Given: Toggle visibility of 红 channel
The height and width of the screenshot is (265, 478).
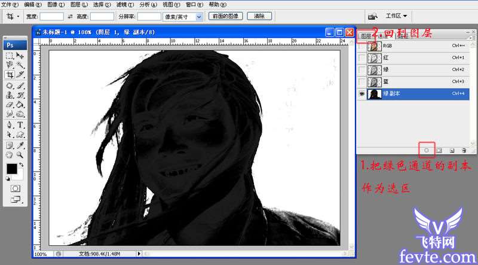Looking at the screenshot, I should 361,58.
